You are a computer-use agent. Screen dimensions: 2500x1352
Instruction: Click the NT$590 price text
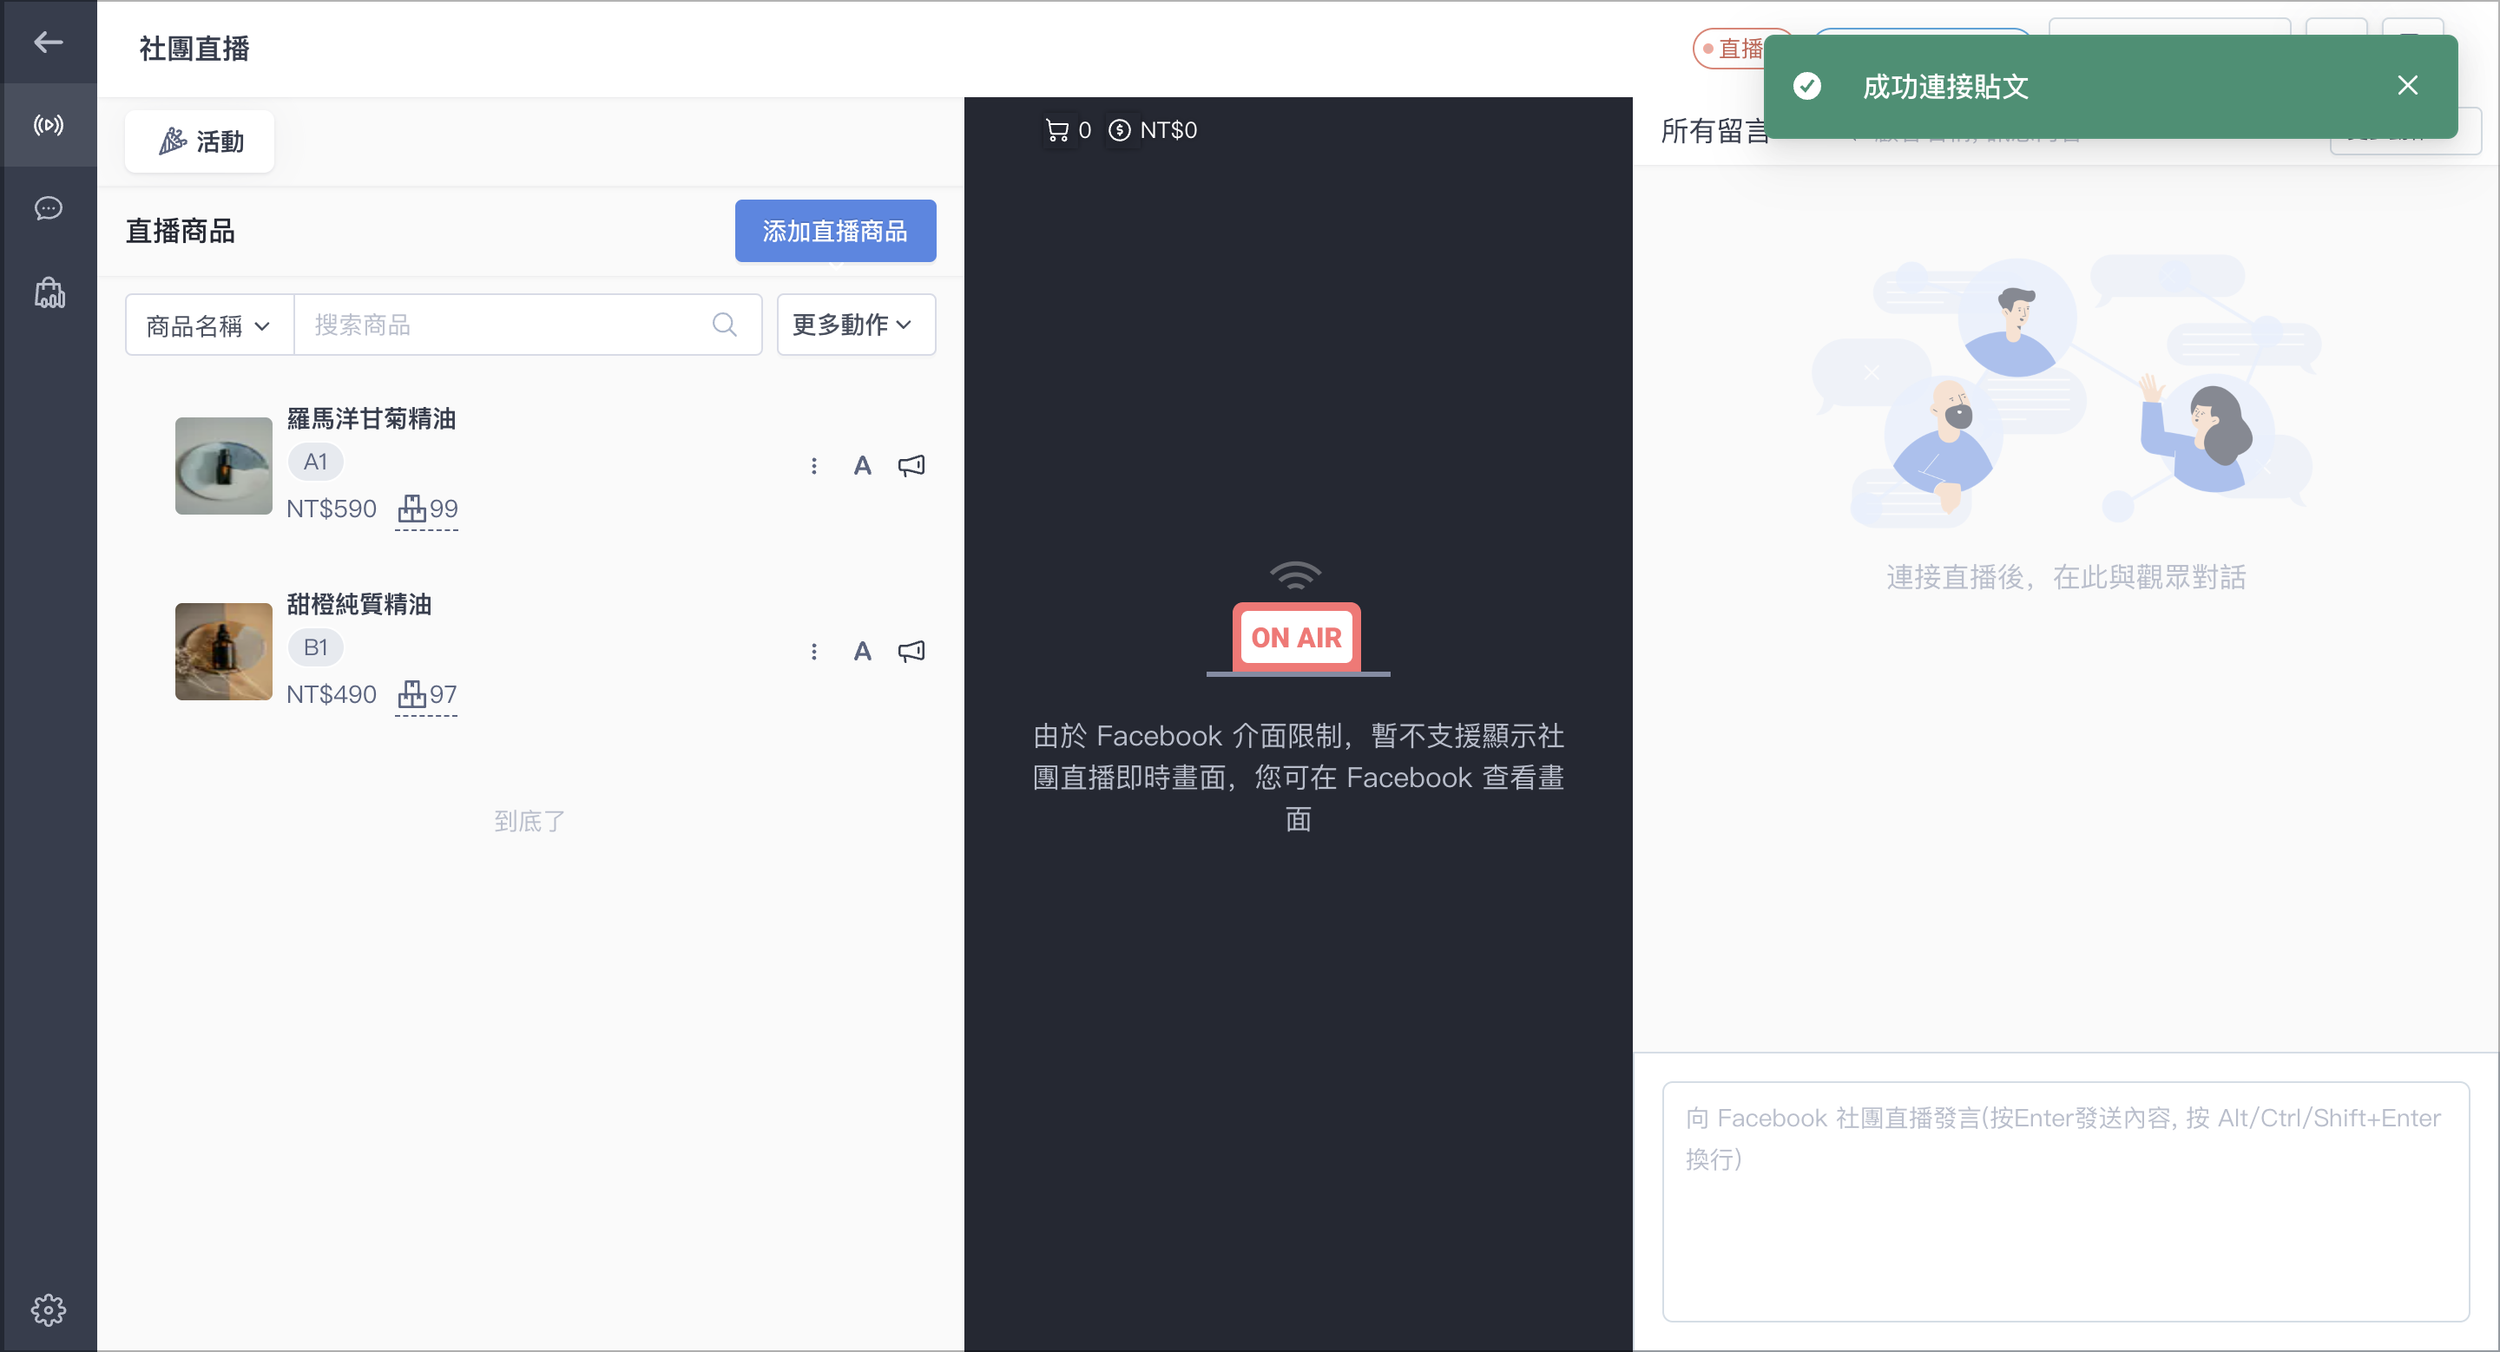pyautogui.click(x=331, y=509)
